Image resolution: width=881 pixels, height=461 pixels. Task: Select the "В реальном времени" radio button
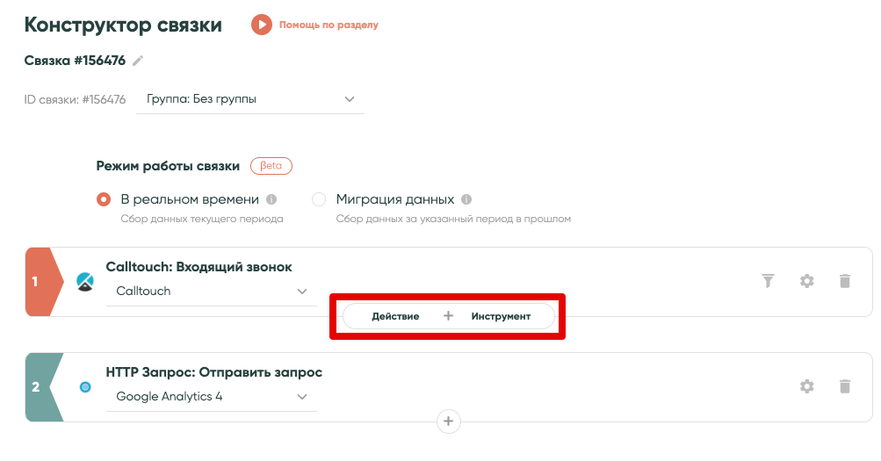coord(104,199)
